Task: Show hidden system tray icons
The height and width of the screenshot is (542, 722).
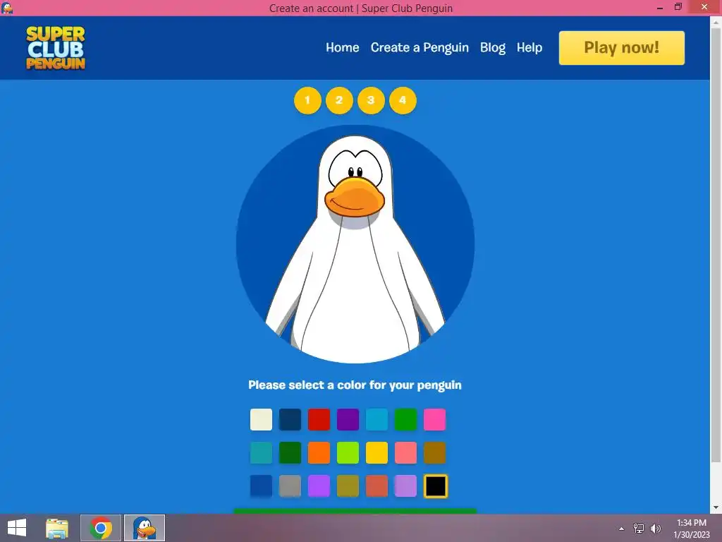Action: (622, 529)
